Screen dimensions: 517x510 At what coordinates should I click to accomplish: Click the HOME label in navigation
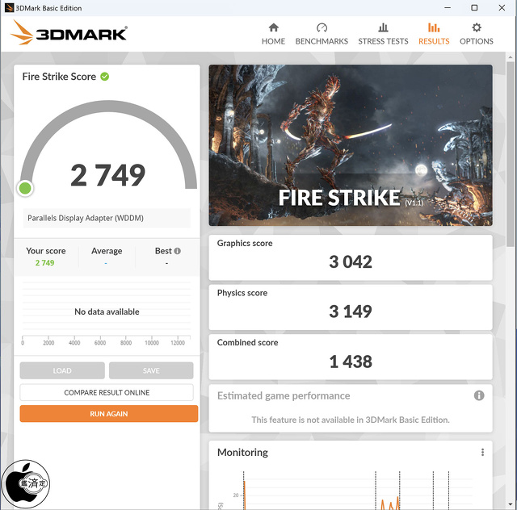coord(273,41)
